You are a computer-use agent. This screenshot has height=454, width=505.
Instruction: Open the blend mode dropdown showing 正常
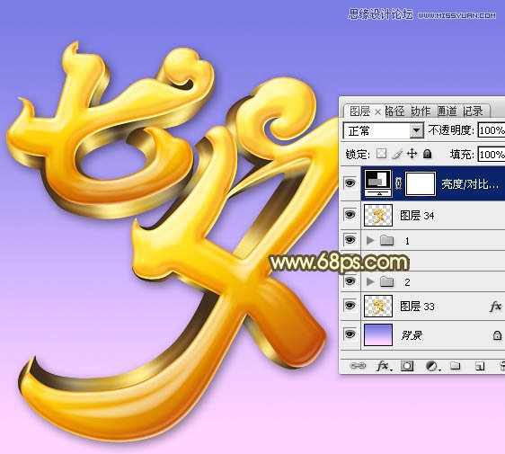pos(384,130)
